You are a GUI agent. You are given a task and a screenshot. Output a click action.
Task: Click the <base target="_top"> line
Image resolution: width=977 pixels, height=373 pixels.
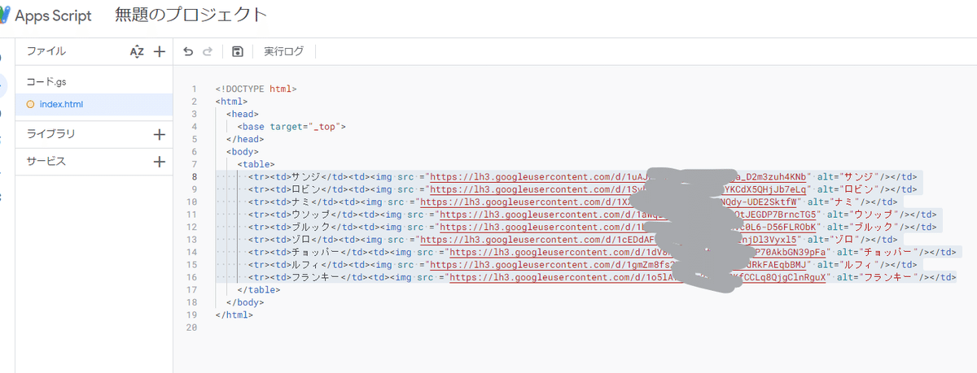[x=291, y=126]
